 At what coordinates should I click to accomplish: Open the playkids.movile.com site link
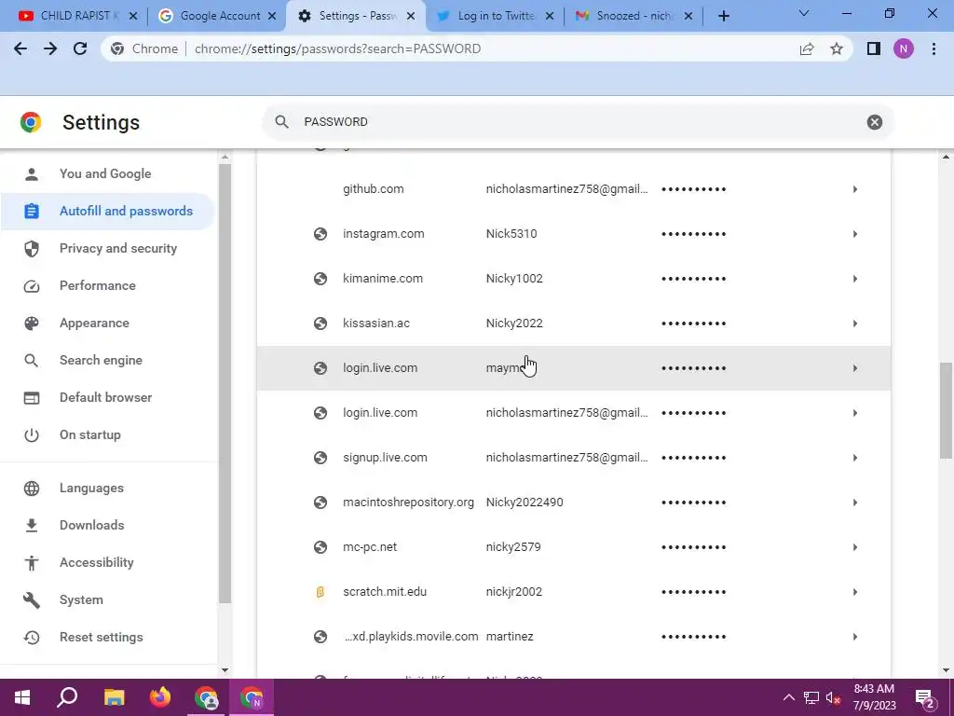[411, 637]
